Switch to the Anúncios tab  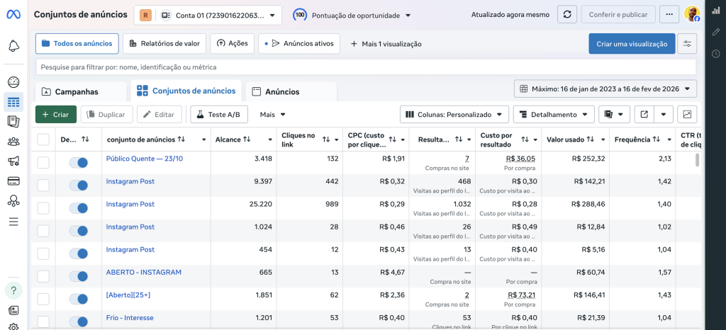[x=281, y=91]
